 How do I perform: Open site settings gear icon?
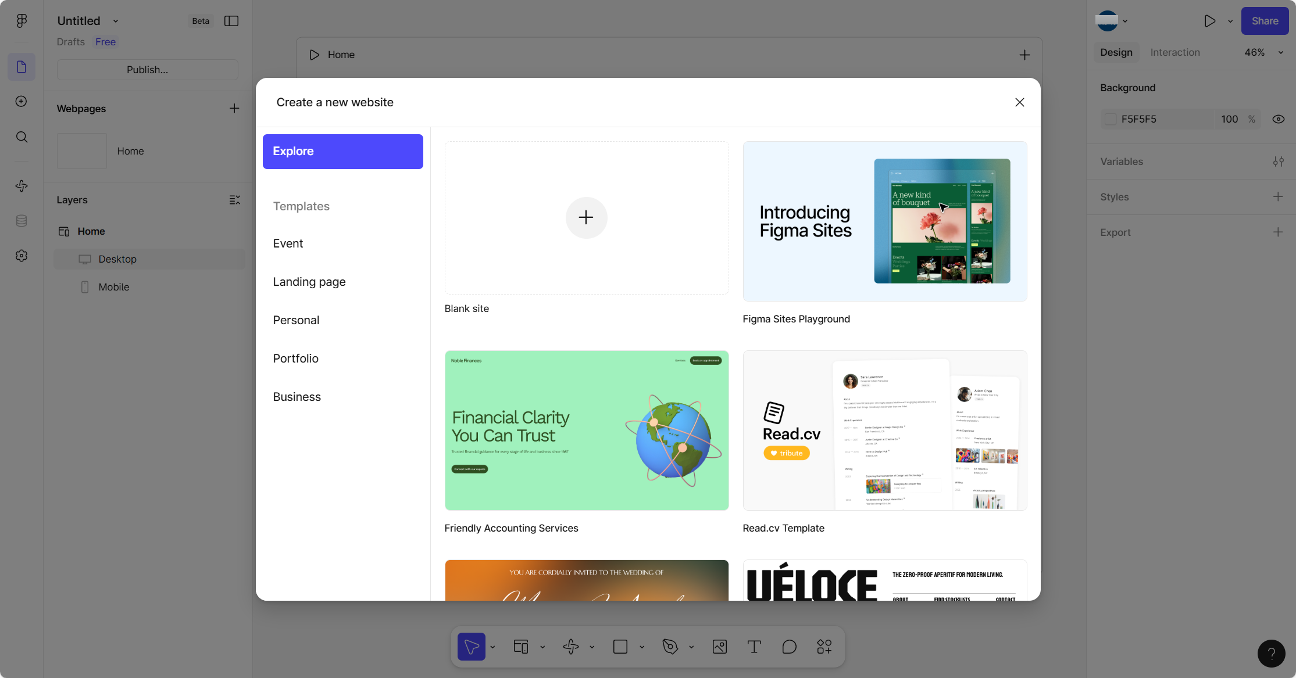(x=22, y=256)
